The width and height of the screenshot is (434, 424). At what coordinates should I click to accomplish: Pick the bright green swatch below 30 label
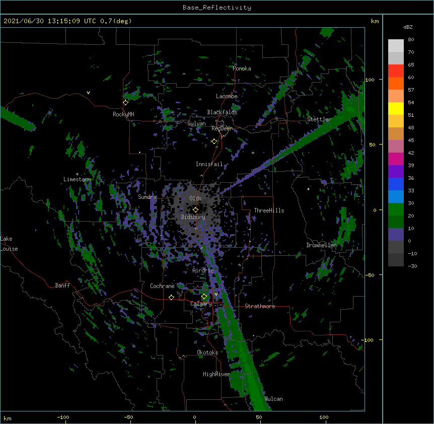pos(396,209)
